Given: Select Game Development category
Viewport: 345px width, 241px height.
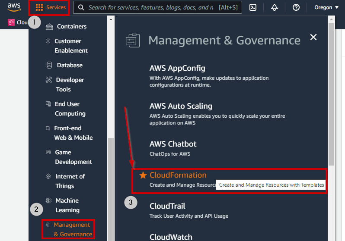Looking at the screenshot, I should coord(73,157).
